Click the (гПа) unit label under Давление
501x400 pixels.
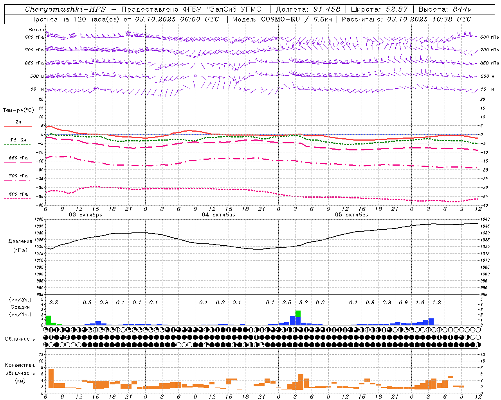point(20,250)
